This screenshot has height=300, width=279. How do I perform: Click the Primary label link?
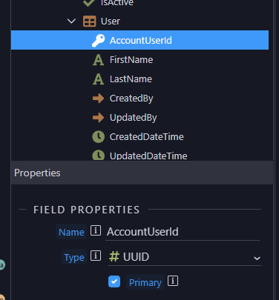[x=145, y=282]
